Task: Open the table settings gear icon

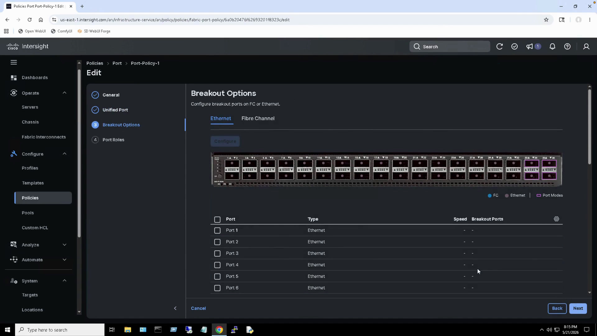Action: point(557,219)
